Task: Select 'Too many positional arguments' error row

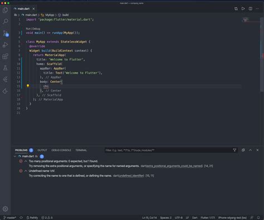Action: (x=63, y=161)
